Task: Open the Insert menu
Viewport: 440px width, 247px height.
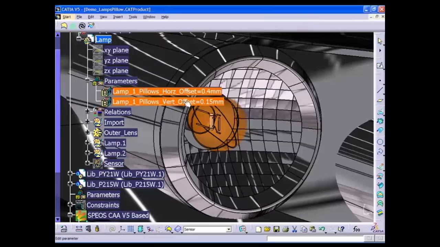Action: (x=118, y=17)
